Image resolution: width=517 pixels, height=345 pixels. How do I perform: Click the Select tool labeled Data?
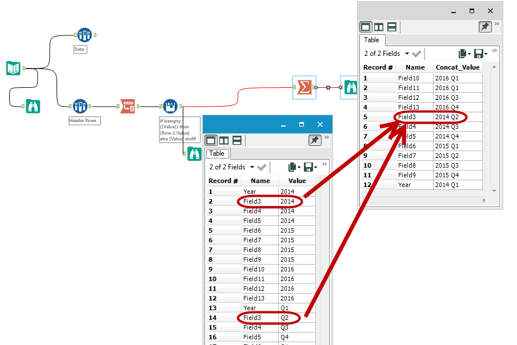(85, 35)
